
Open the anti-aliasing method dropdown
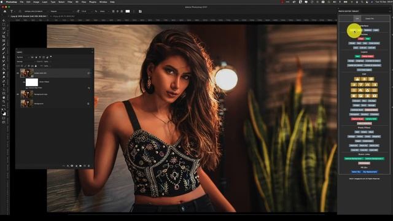(x=104, y=11)
